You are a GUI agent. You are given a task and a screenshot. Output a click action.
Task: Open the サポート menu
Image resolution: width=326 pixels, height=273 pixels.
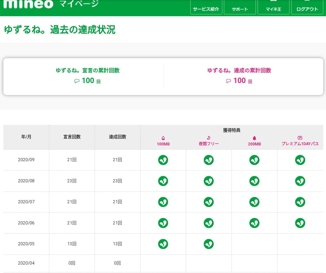coord(240,7)
